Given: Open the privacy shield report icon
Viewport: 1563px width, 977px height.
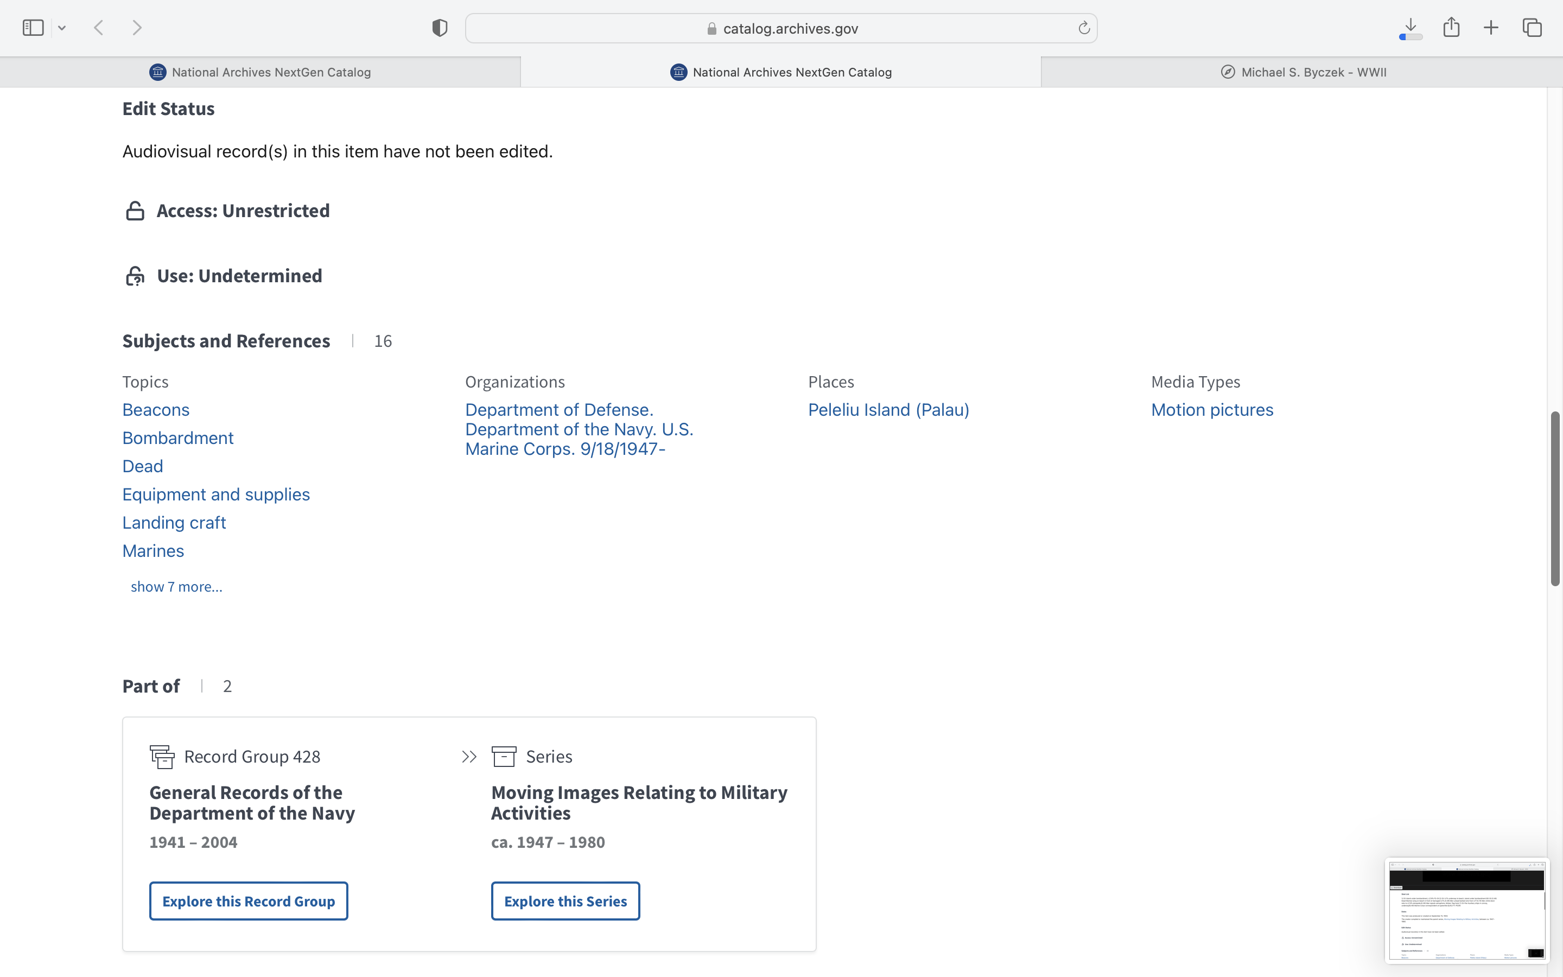Looking at the screenshot, I should tap(440, 28).
